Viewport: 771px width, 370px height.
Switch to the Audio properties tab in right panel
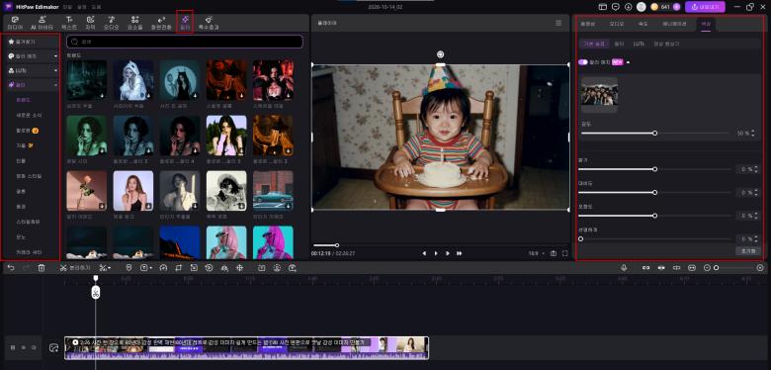coord(617,23)
